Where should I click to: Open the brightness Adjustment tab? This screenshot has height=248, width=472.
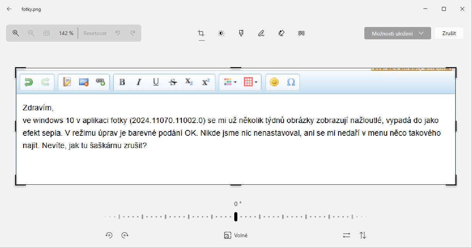pyautogui.click(x=221, y=33)
